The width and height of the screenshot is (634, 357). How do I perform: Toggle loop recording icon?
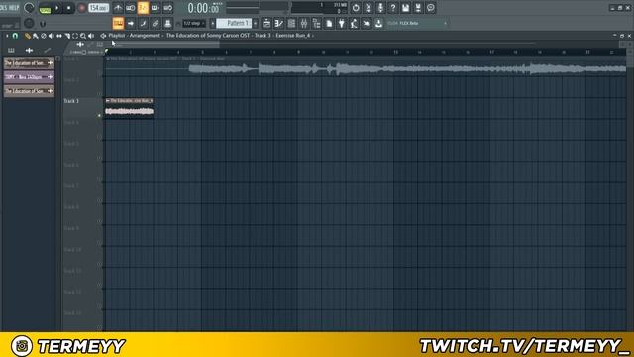[167, 8]
